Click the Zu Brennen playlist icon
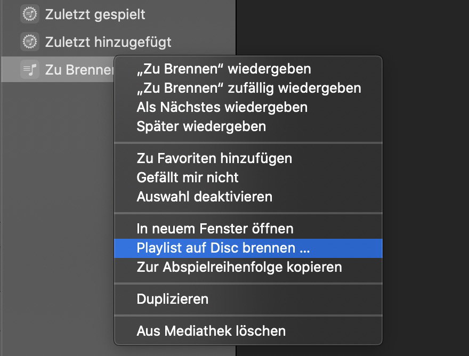The image size is (469, 356). (x=30, y=69)
